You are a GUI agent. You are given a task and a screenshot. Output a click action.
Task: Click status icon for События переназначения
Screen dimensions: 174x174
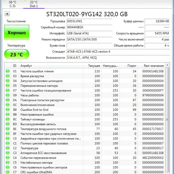tap(8, 158)
